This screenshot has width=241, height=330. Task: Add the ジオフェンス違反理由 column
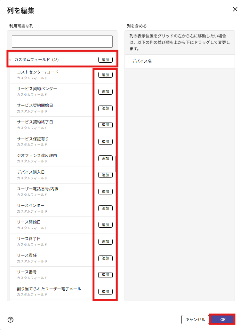click(x=105, y=158)
